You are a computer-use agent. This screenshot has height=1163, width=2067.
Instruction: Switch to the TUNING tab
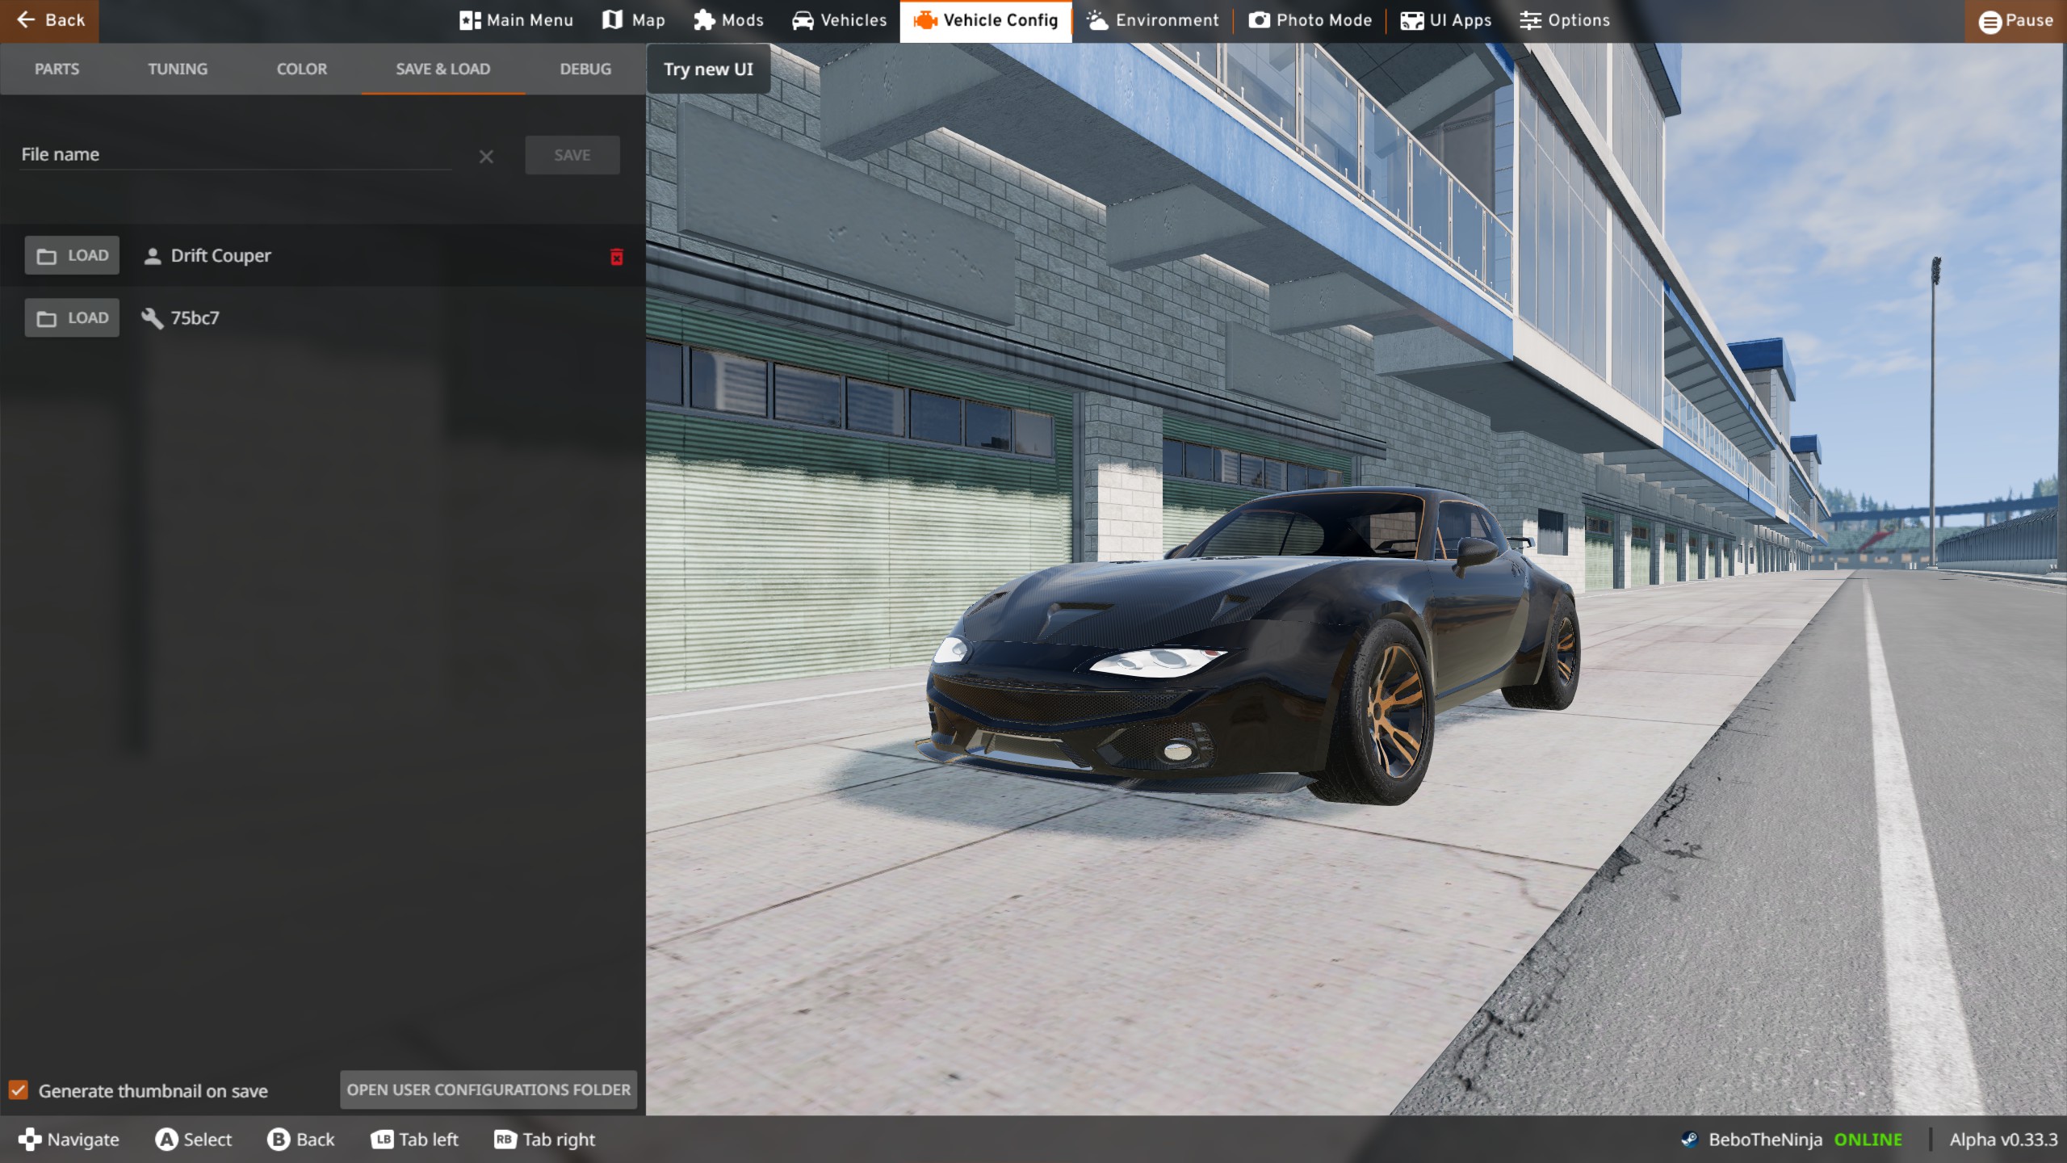click(178, 69)
